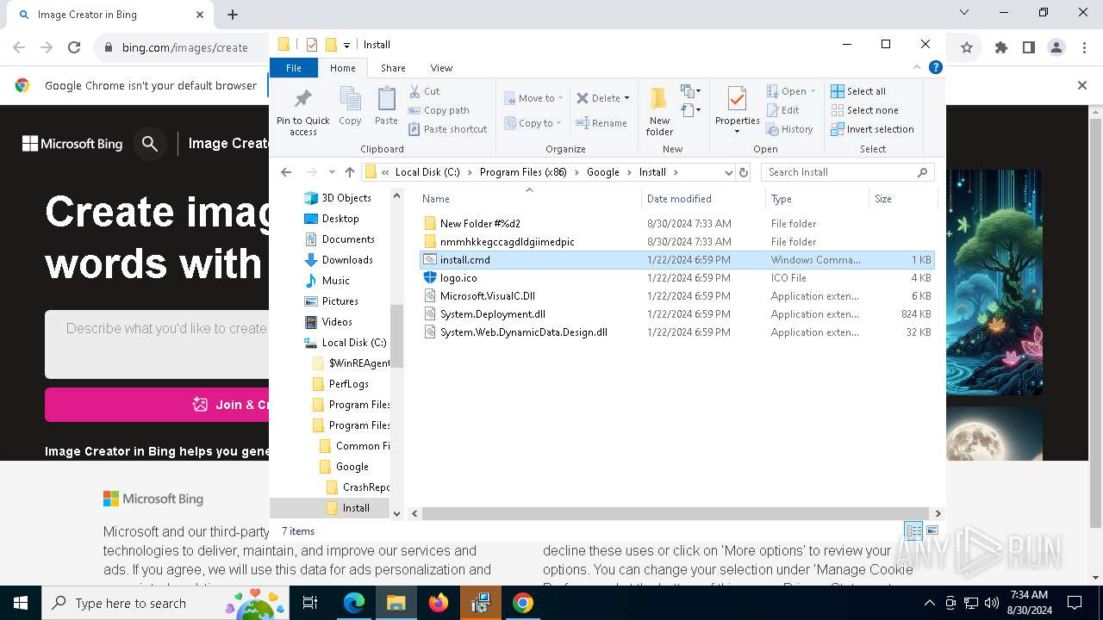Open the File ribbon tab
This screenshot has width=1103, height=620.
294,68
